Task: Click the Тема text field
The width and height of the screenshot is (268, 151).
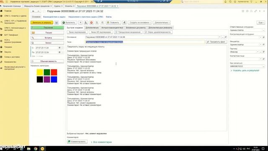Action: tap(145, 42)
